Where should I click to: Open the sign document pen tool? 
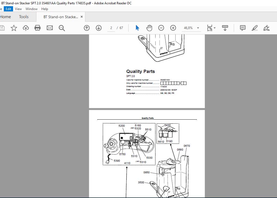(266, 28)
